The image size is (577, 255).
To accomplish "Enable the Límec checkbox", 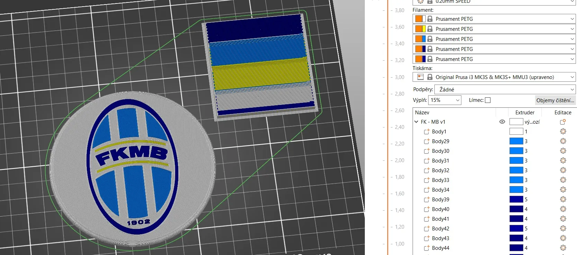I will (488, 100).
